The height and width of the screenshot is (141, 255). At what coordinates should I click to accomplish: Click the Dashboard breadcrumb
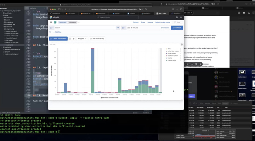tap(62, 22)
